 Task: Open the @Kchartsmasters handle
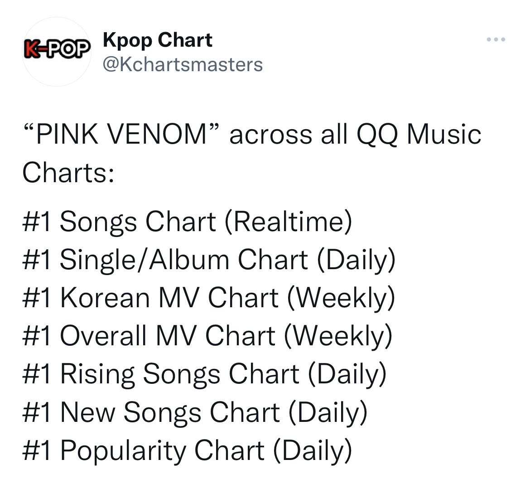tap(183, 64)
